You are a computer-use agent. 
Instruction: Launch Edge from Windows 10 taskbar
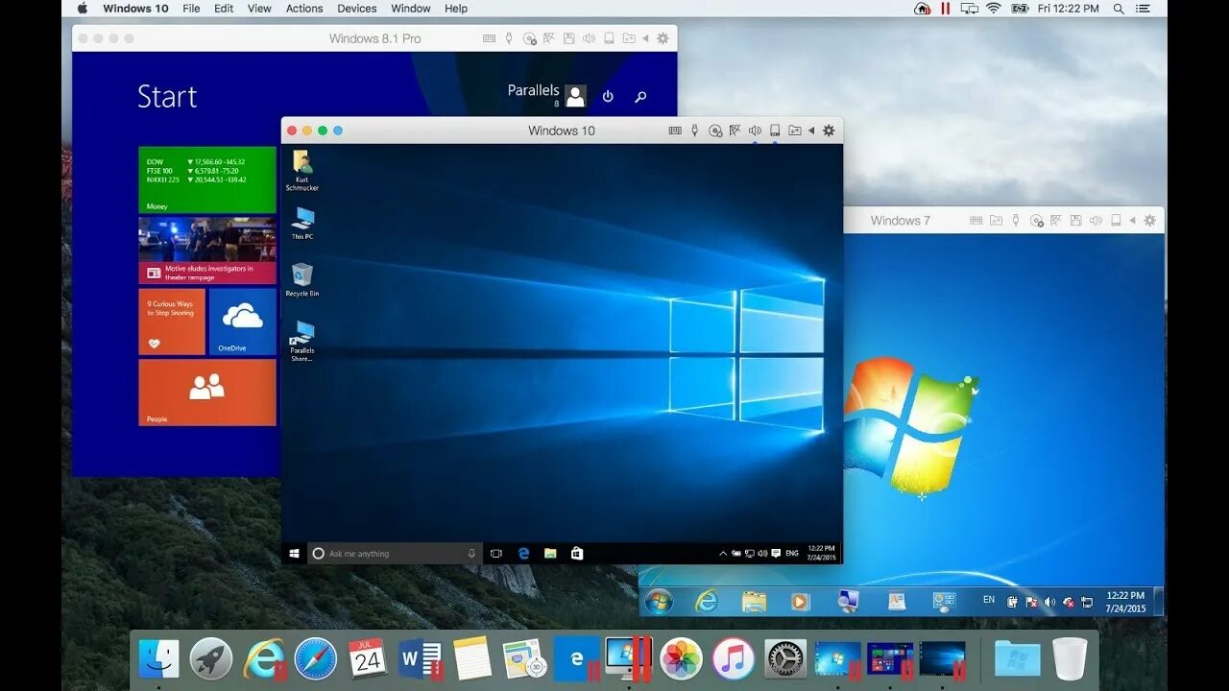[x=524, y=554]
